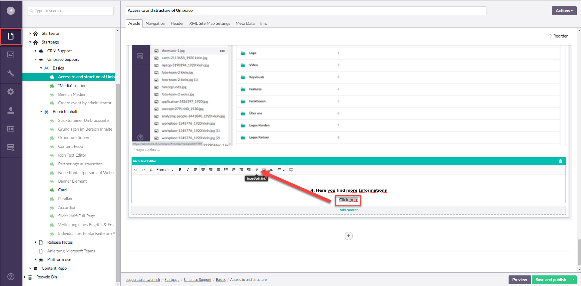Click the Insert/edit link chain icon
Screen dimensions: 581x286
256,170
